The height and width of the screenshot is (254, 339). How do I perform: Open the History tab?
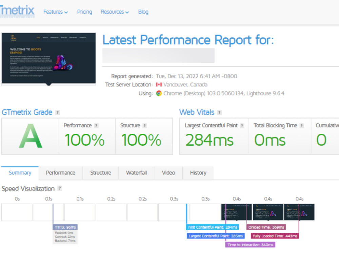198,173
